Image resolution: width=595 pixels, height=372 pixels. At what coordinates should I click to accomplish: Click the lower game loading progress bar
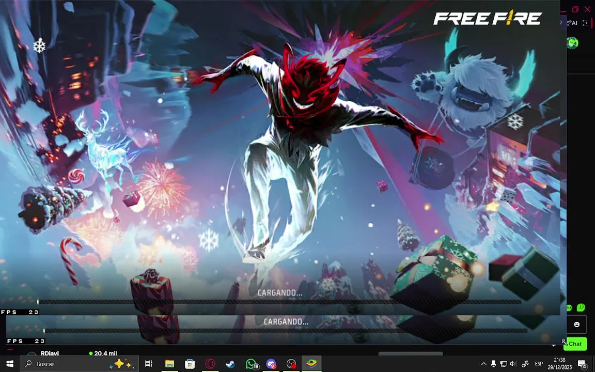285,331
